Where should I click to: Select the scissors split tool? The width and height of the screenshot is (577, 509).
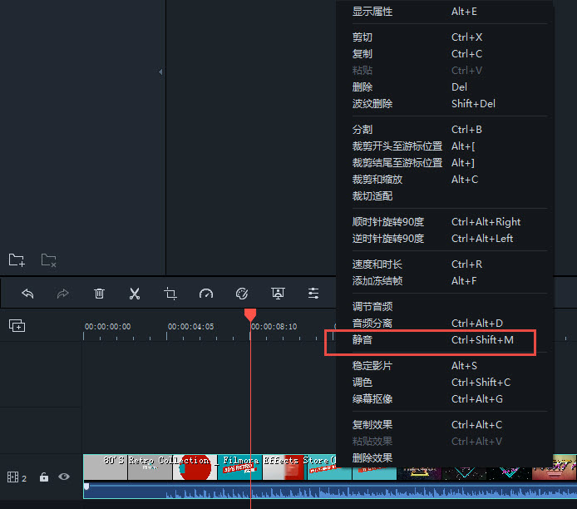(x=135, y=294)
